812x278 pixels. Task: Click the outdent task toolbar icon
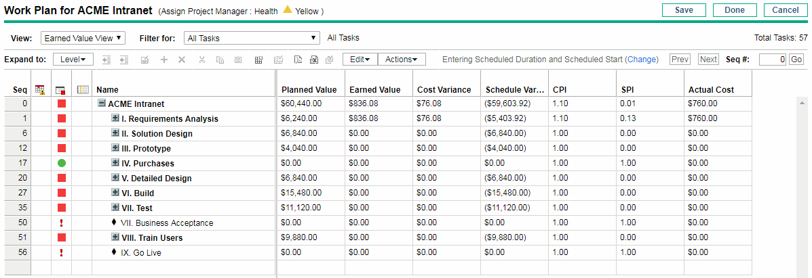tap(107, 60)
